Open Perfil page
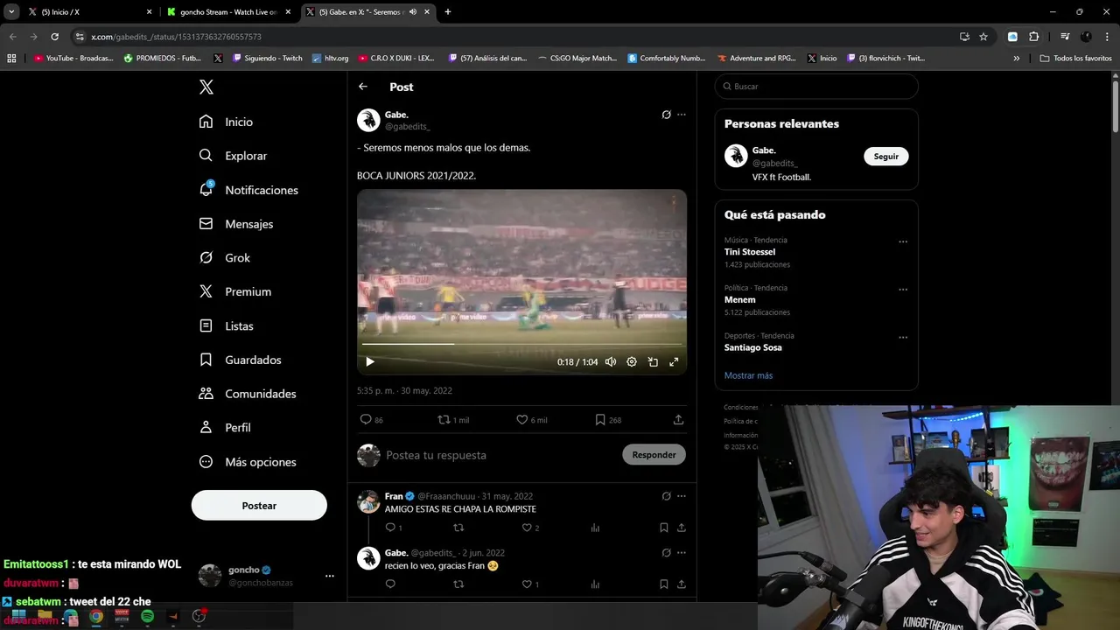 point(225,428)
